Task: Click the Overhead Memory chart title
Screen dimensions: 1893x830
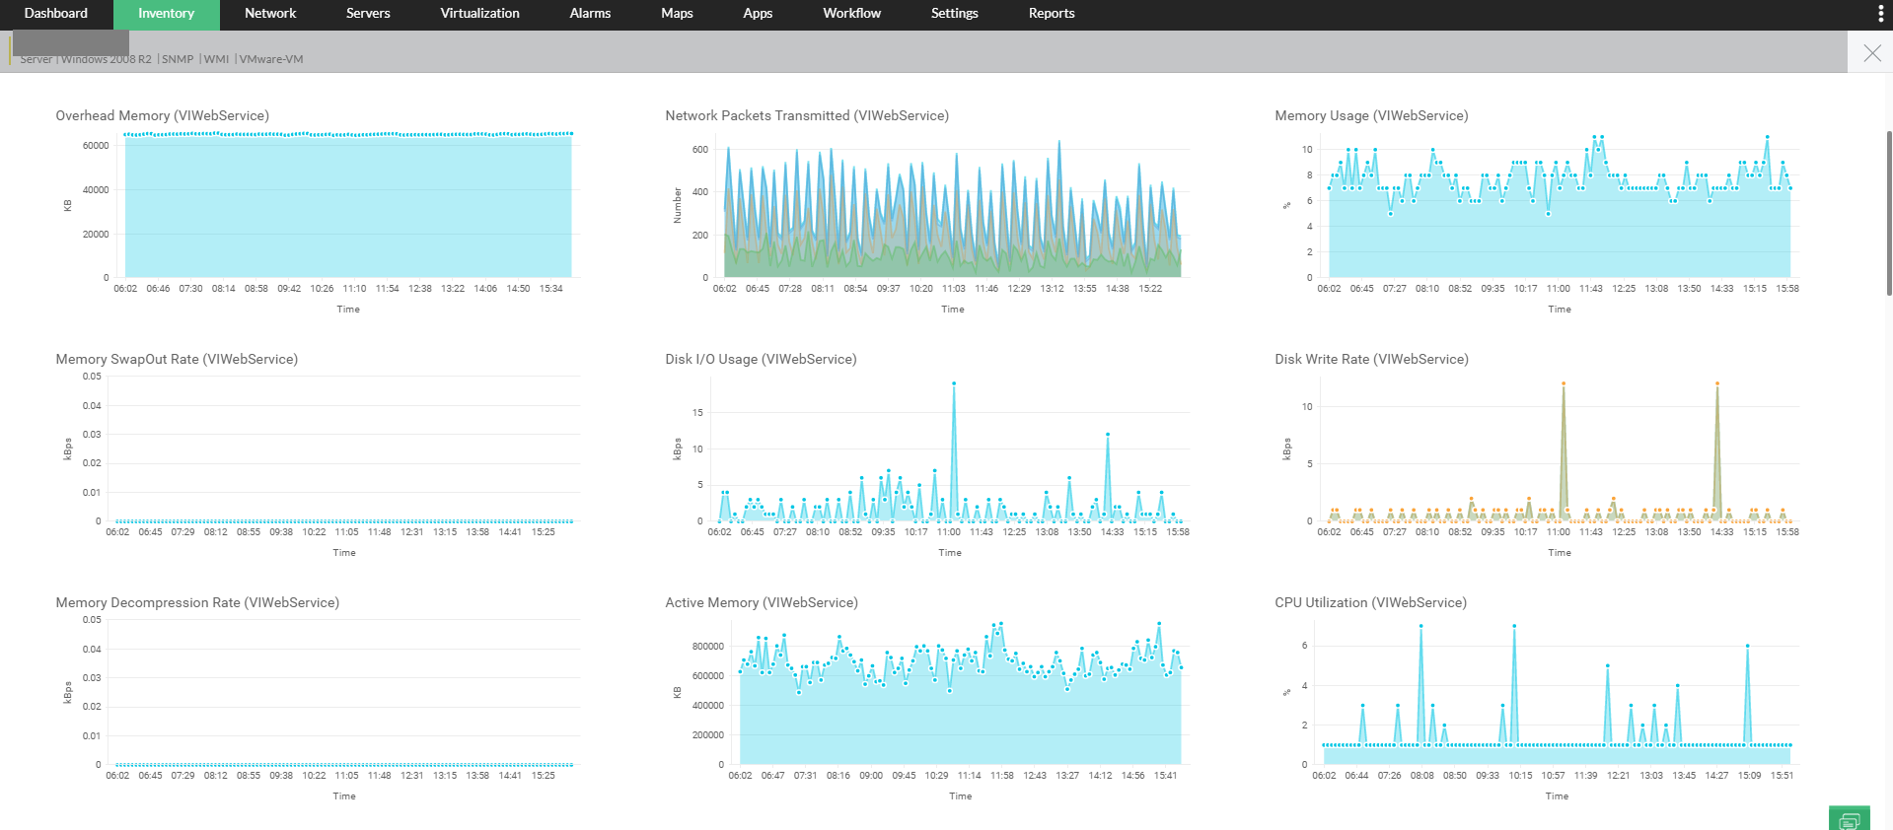Action: coord(162,115)
